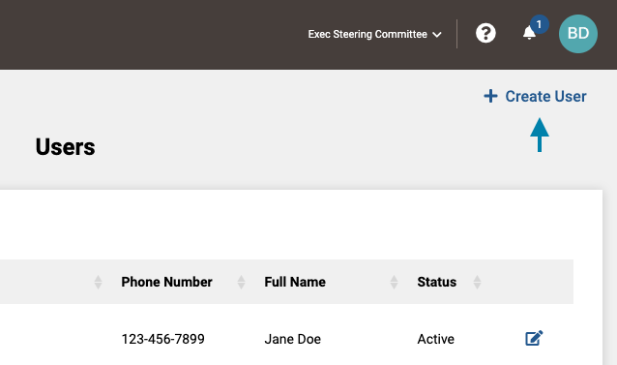
Task: Expand the chevron next to Exec Steering Committee
Action: pos(437,35)
